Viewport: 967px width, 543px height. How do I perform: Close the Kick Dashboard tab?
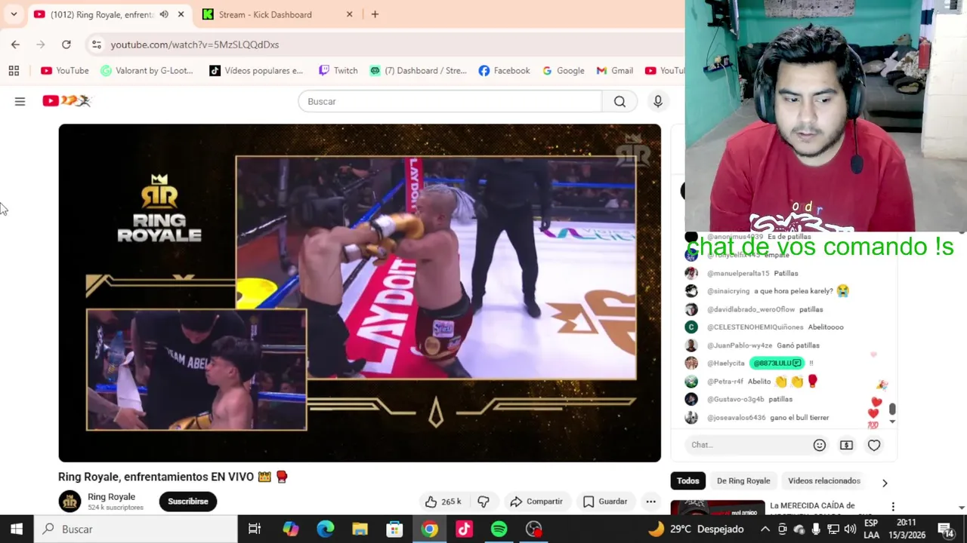coord(349,14)
